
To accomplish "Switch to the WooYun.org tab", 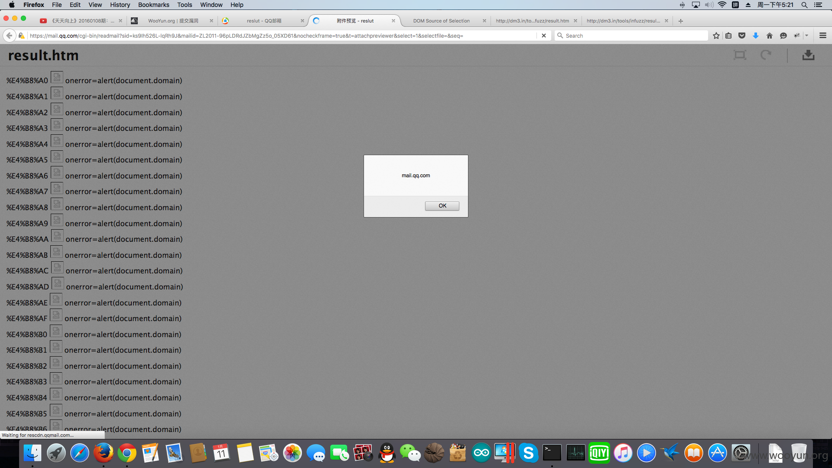I will 173,21.
